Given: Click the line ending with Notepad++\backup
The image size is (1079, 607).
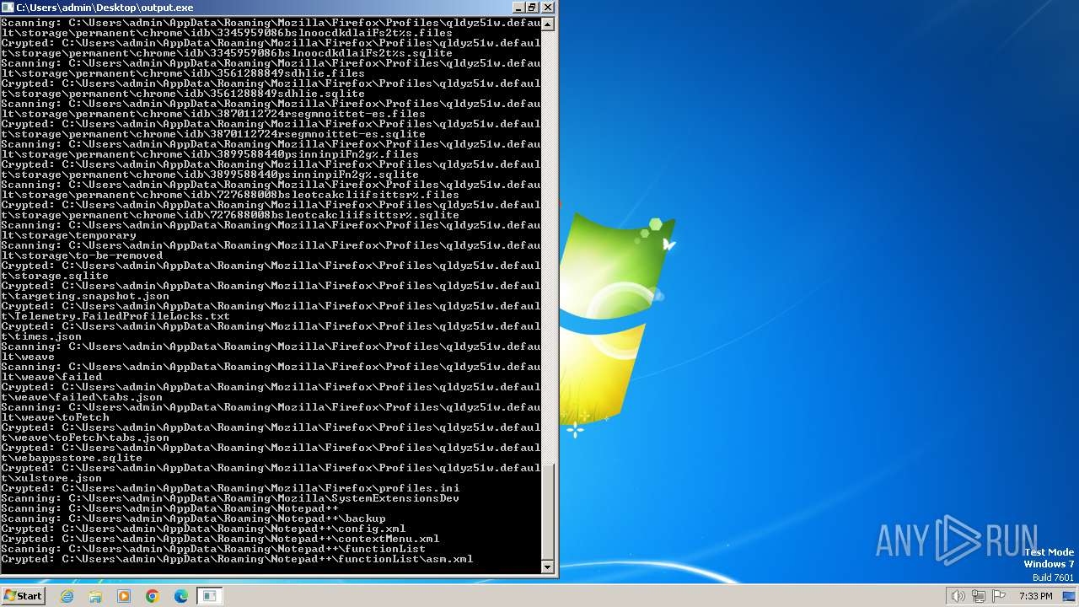Looking at the screenshot, I should tap(193, 518).
